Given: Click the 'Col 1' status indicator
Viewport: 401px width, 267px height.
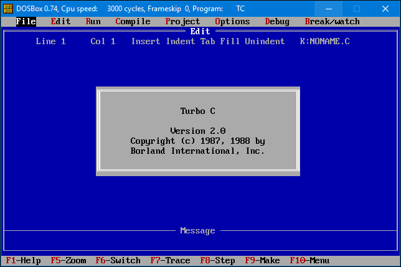Looking at the screenshot, I should (x=103, y=42).
